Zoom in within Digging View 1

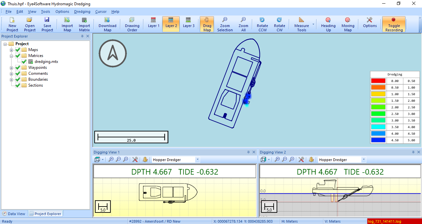coord(111,159)
